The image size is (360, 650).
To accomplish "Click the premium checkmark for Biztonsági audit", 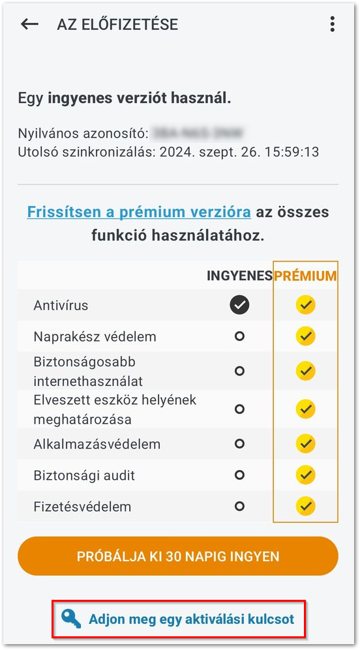I will coord(306,475).
